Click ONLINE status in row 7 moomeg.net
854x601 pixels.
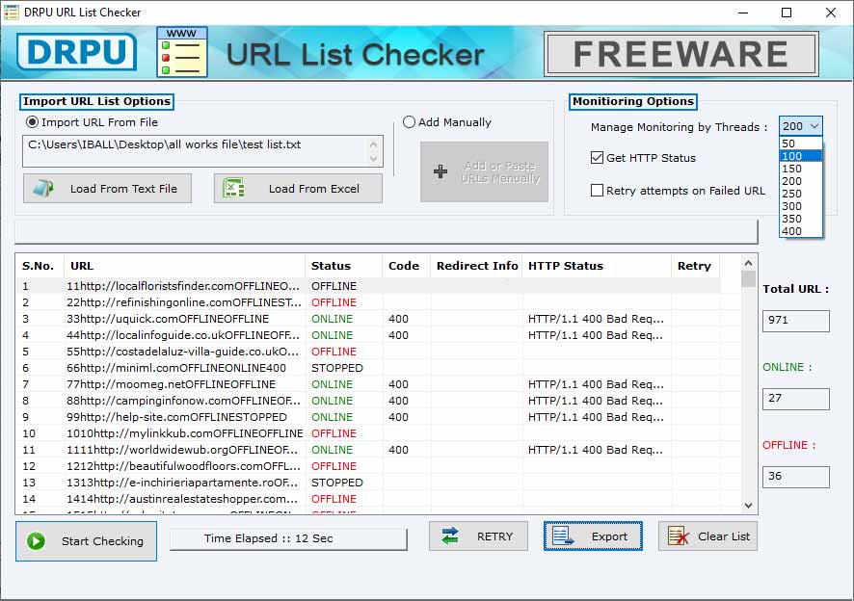[x=333, y=384]
